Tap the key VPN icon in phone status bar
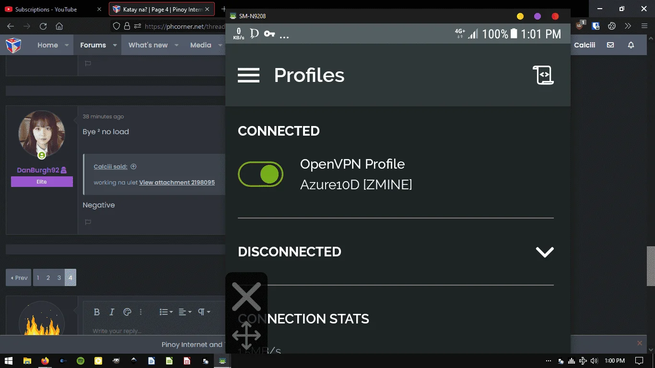 269,34
